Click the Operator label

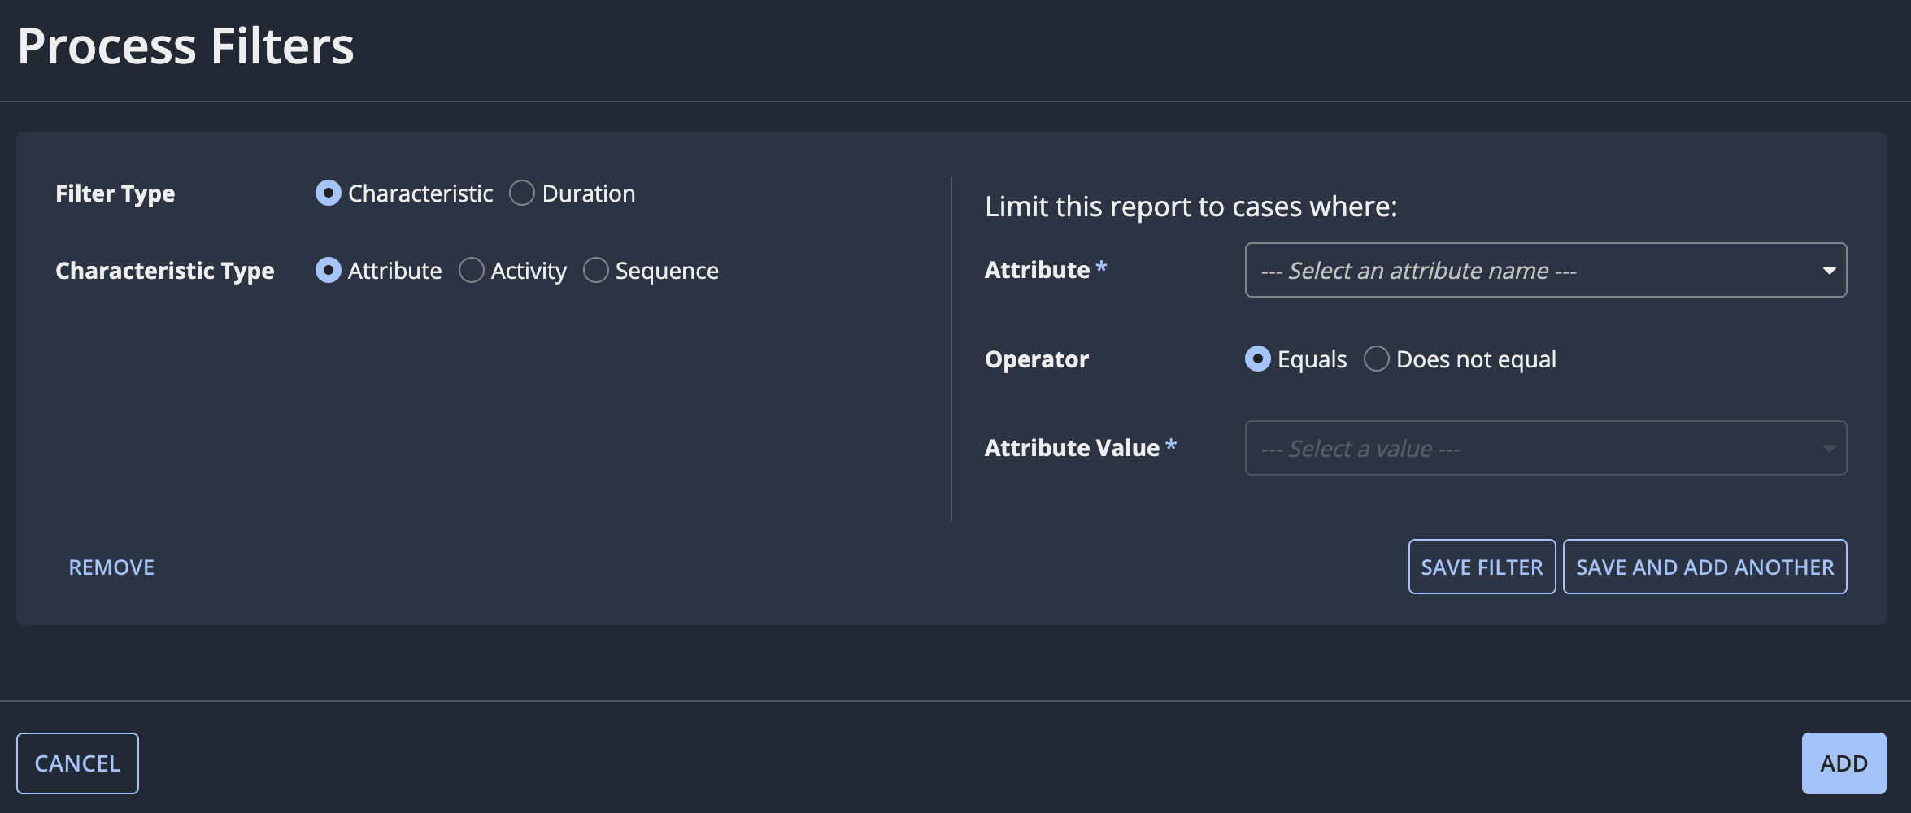click(x=1036, y=359)
